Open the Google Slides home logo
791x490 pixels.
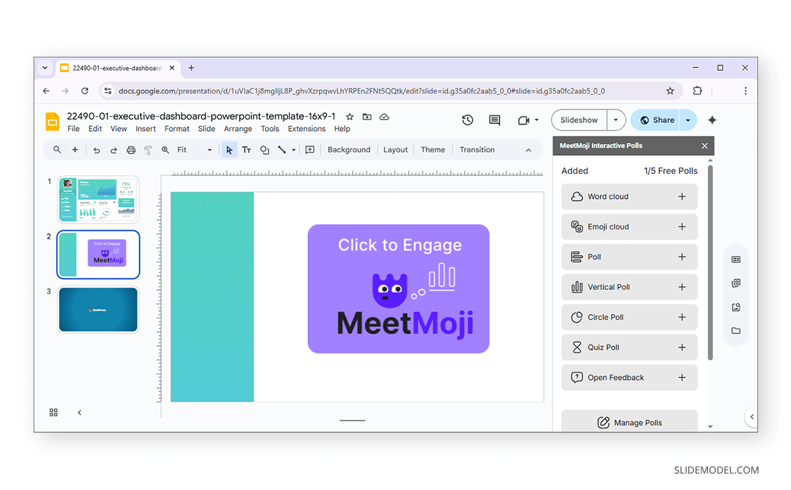(52, 122)
